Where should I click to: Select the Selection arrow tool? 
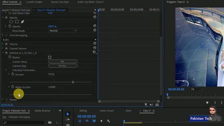click(68, 114)
